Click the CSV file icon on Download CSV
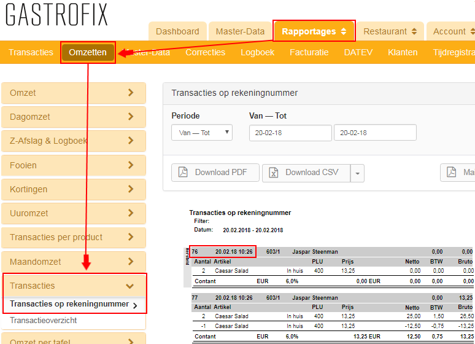This screenshot has width=475, height=344. click(x=274, y=173)
